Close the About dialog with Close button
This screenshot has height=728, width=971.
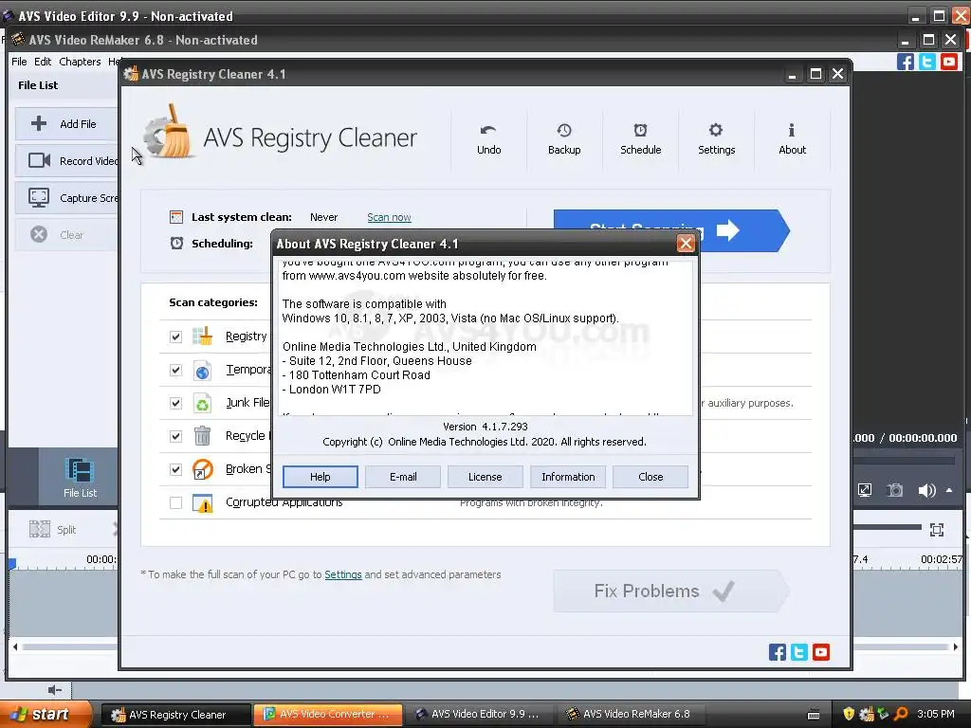pyautogui.click(x=650, y=477)
